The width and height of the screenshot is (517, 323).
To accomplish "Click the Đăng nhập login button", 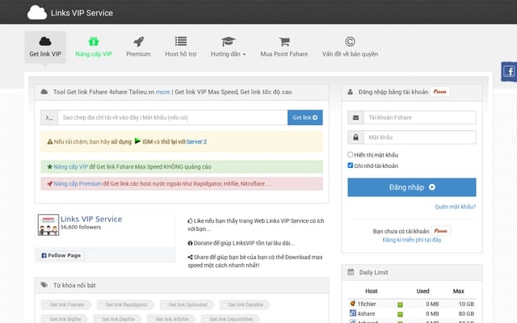I will (x=412, y=187).
